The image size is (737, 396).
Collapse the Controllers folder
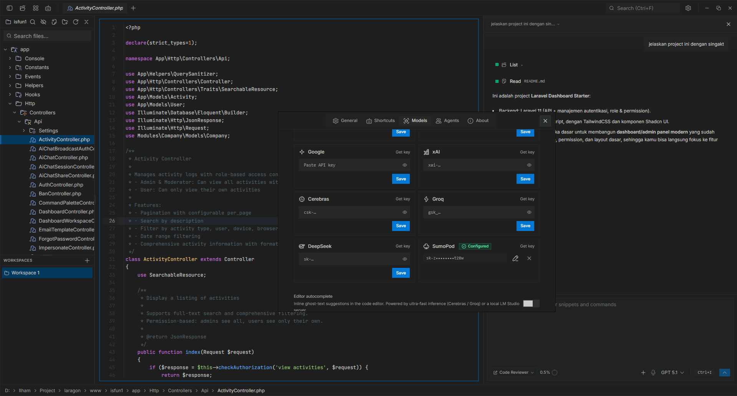click(x=15, y=113)
